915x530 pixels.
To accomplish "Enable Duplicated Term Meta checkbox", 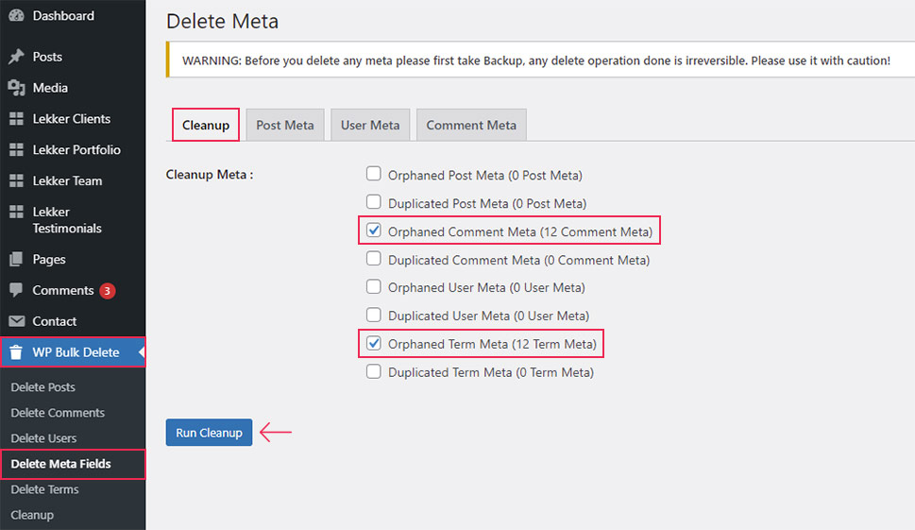I will point(374,371).
